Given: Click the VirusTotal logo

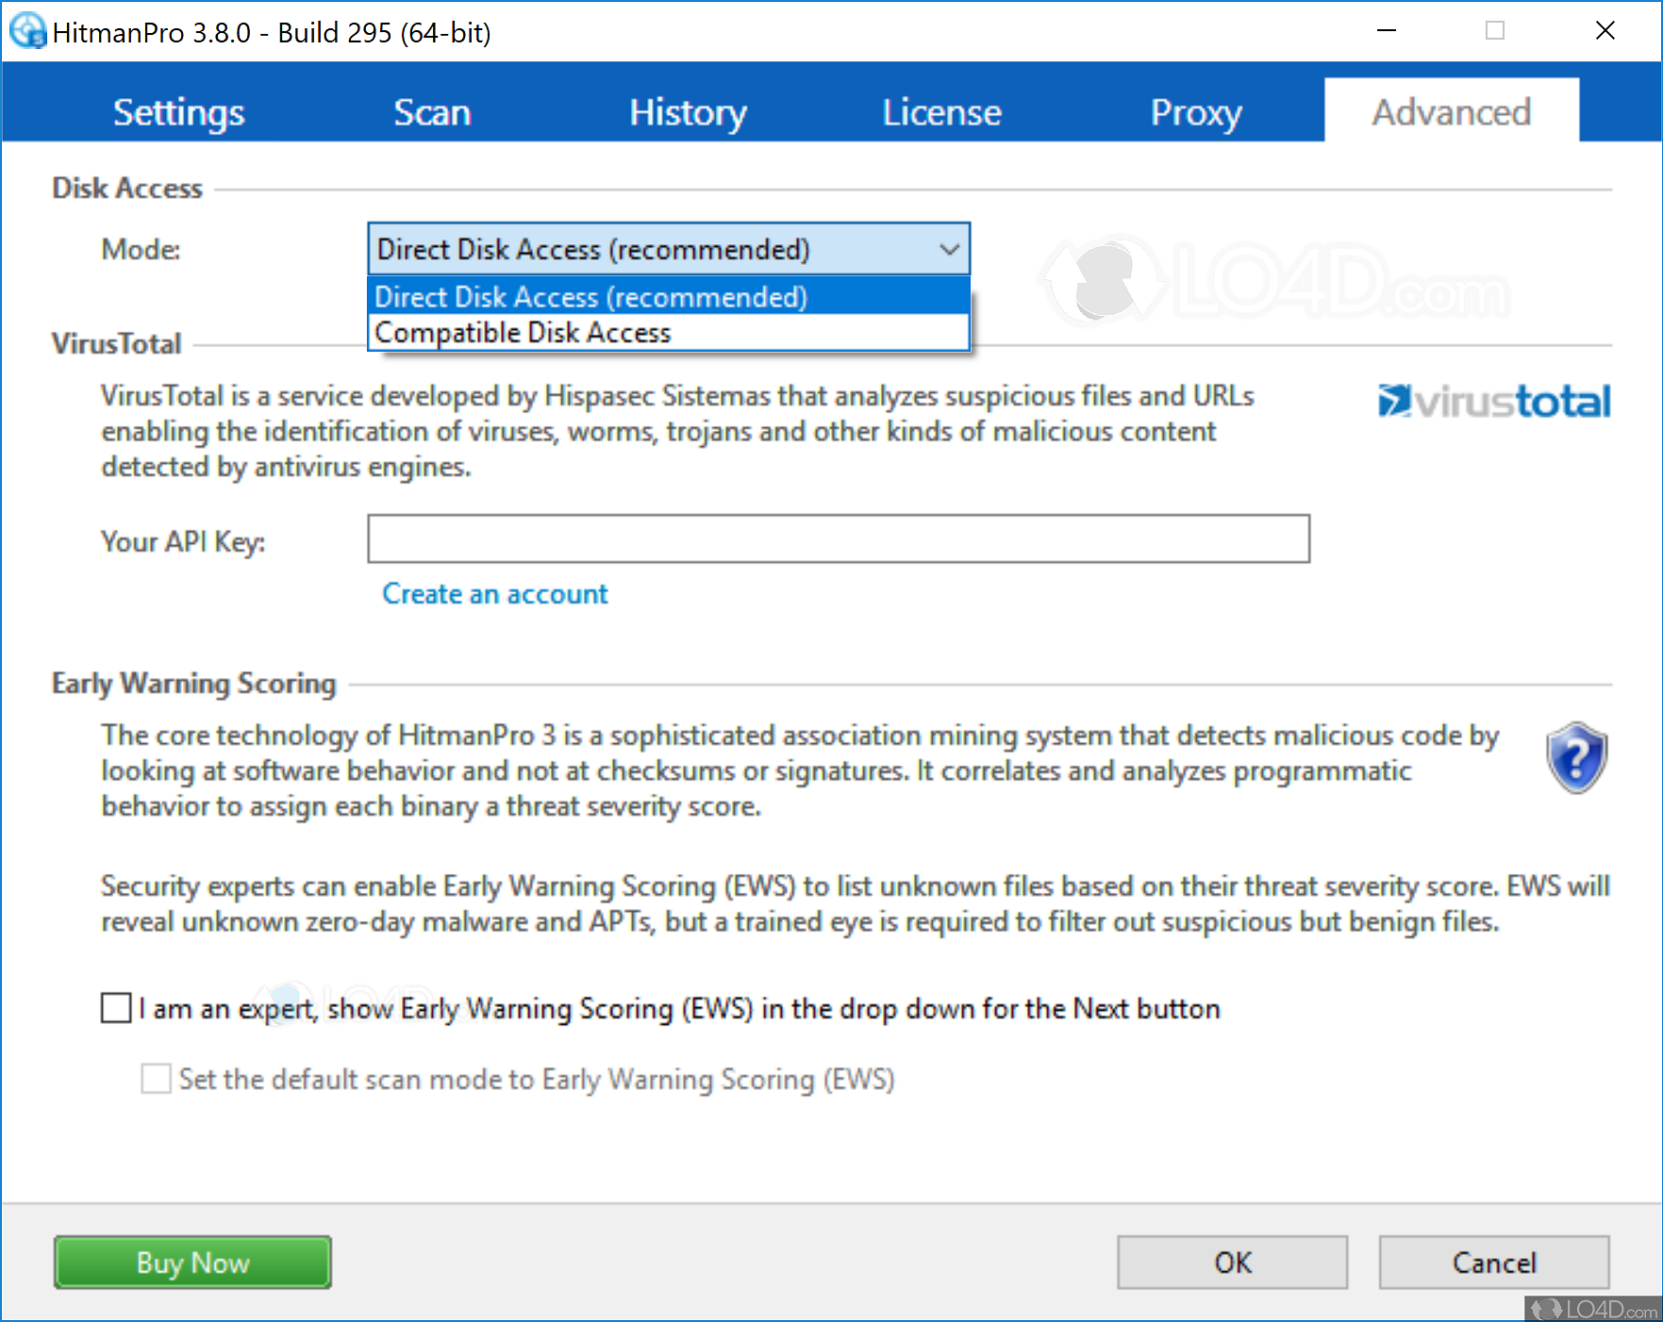Looking at the screenshot, I should pyautogui.click(x=1493, y=402).
